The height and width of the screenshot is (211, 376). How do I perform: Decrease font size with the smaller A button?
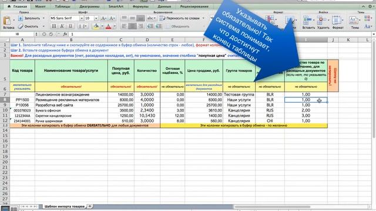pos(112,18)
